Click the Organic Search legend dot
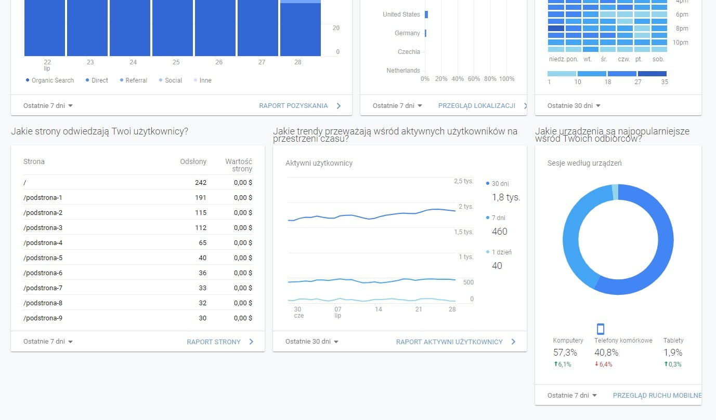Viewport: 716px width, 420px height. [x=28, y=80]
